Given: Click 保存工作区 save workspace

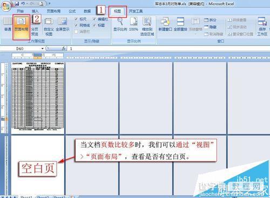Looking at the screenshot, I should [x=262, y=27].
